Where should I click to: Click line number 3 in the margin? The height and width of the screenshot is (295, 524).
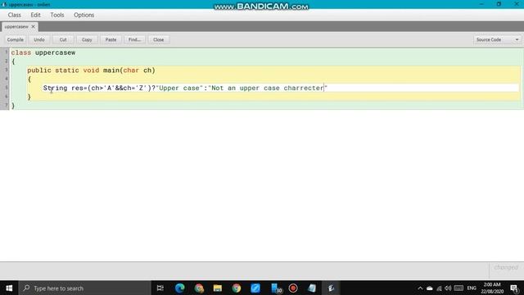click(7, 70)
